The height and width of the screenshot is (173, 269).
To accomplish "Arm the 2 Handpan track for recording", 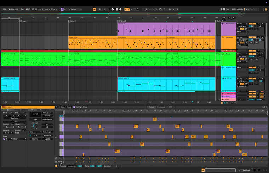I will click(x=262, y=37).
